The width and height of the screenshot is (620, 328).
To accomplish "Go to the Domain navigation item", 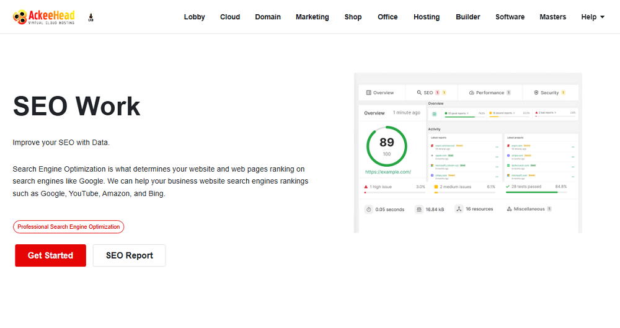I will (268, 17).
